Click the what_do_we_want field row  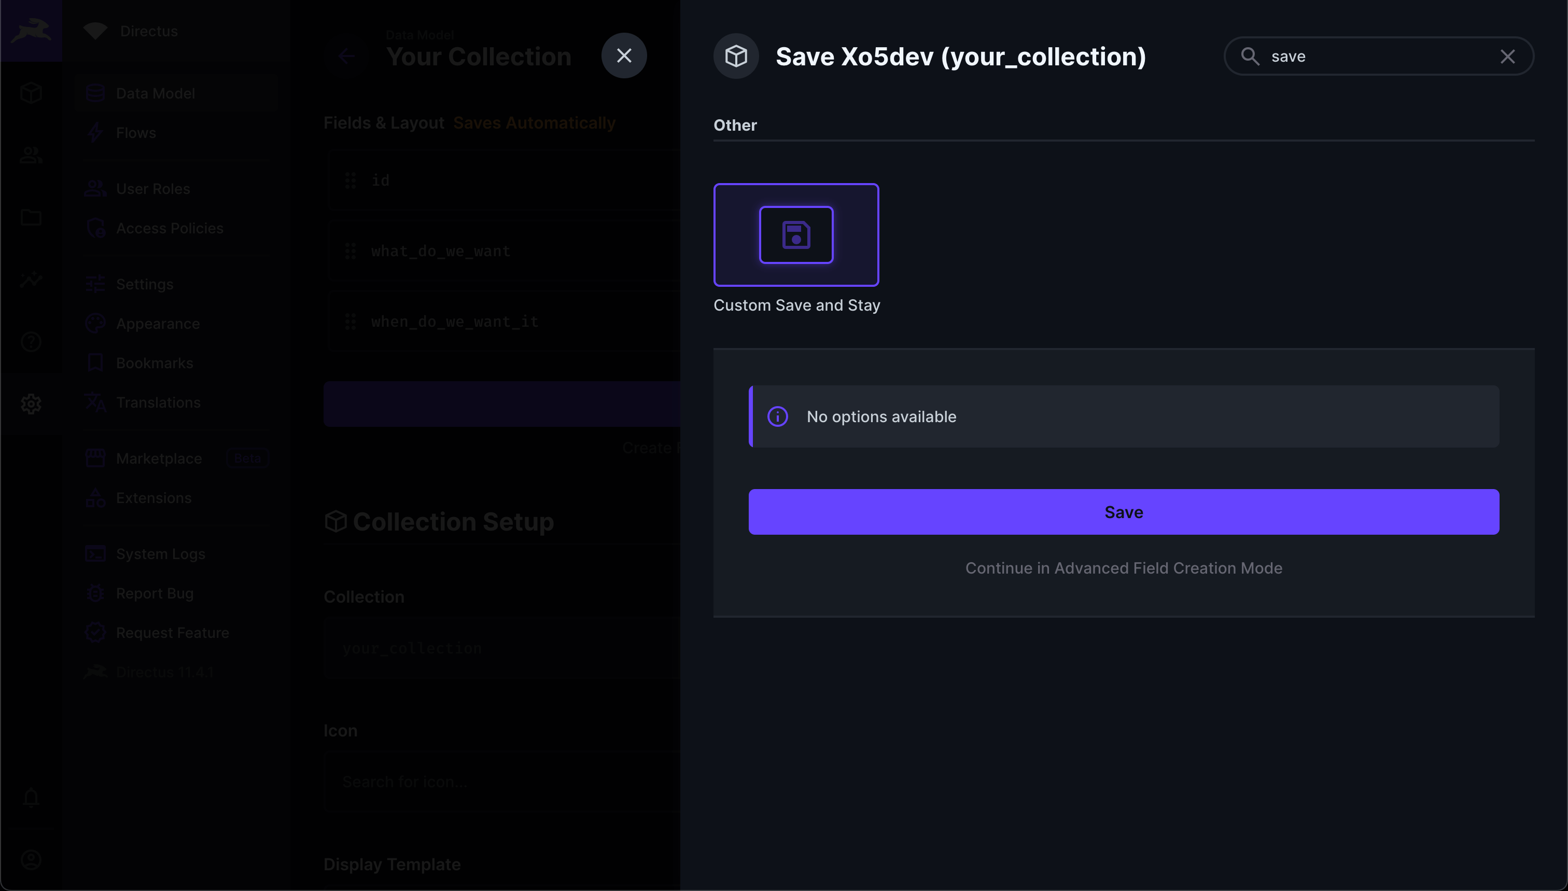click(501, 251)
